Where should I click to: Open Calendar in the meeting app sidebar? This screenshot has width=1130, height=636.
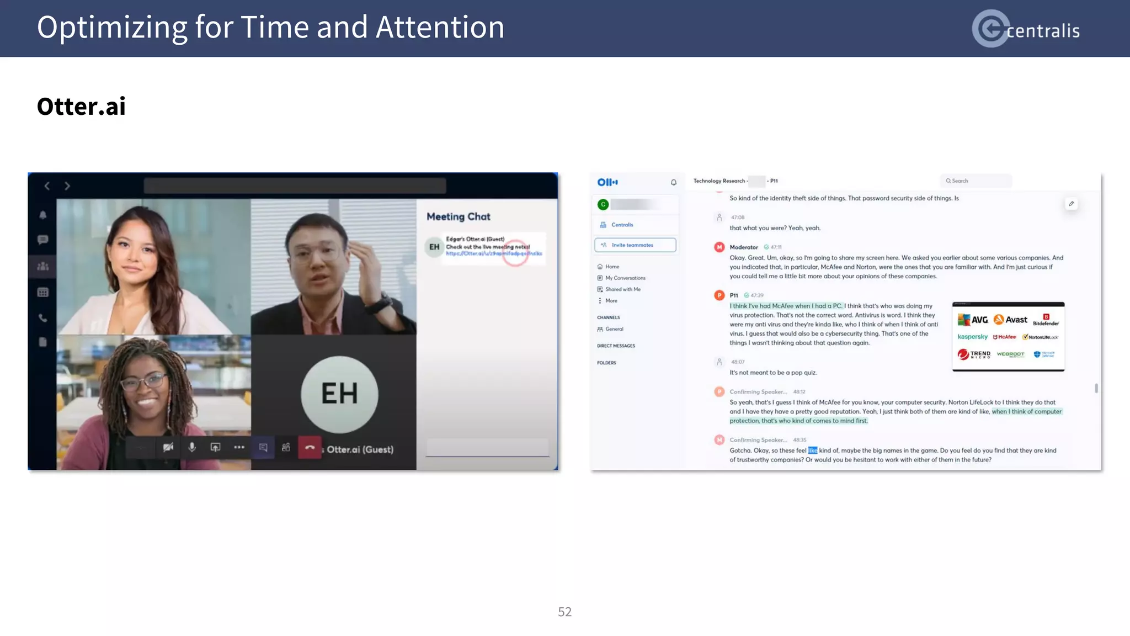43,293
